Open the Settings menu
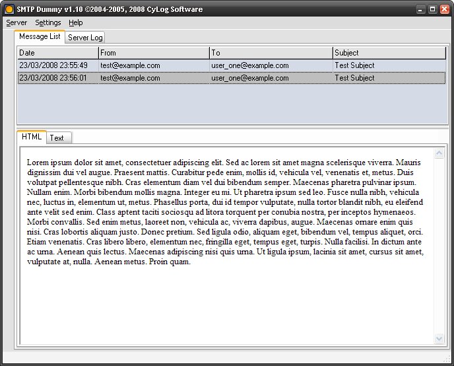 tap(48, 22)
